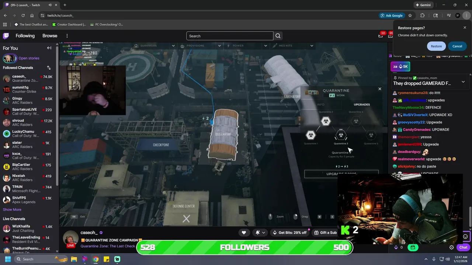Click Gift a Sub button
Image resolution: width=472 pixels, height=265 pixels.
324,233
